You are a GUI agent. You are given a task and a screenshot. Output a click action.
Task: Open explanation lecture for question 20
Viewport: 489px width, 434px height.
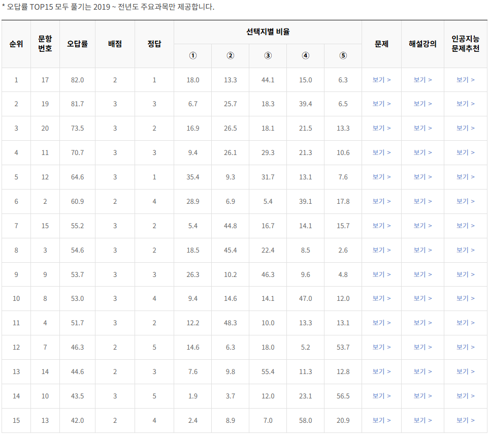[422, 128]
